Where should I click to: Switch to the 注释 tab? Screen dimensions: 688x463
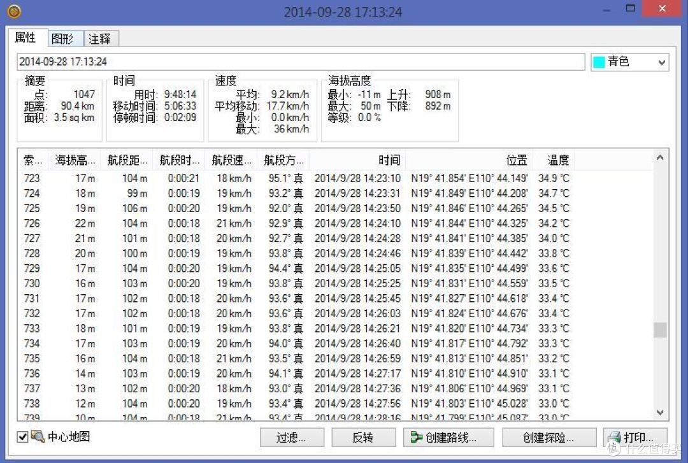tap(101, 39)
